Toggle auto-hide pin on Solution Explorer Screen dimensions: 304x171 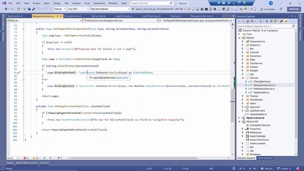(292, 16)
